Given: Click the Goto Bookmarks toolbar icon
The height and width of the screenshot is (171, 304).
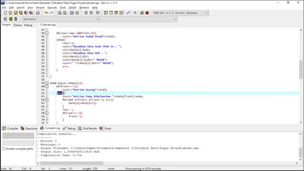Looking at the screenshot, I should point(16,19).
